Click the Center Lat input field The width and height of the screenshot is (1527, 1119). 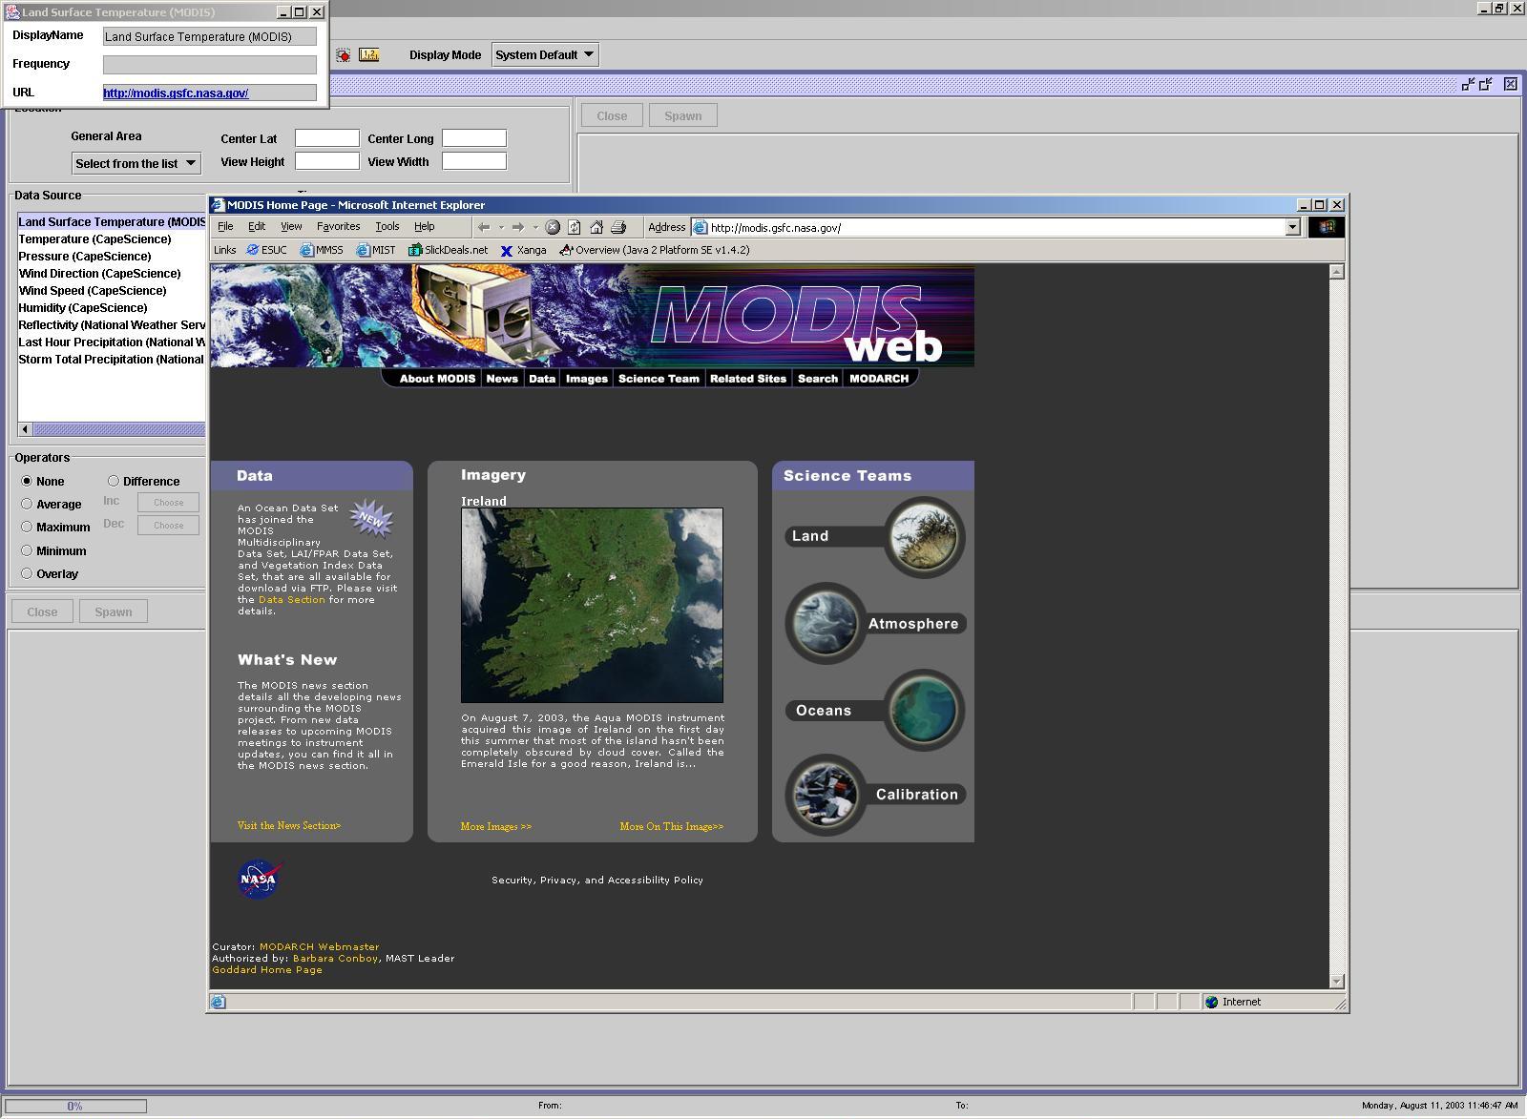coord(327,138)
